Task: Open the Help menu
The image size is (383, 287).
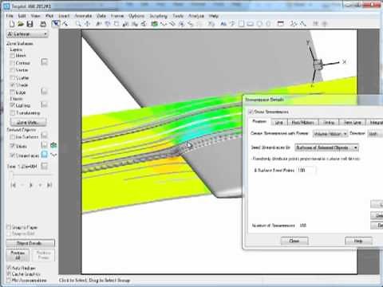Action: 214,16
